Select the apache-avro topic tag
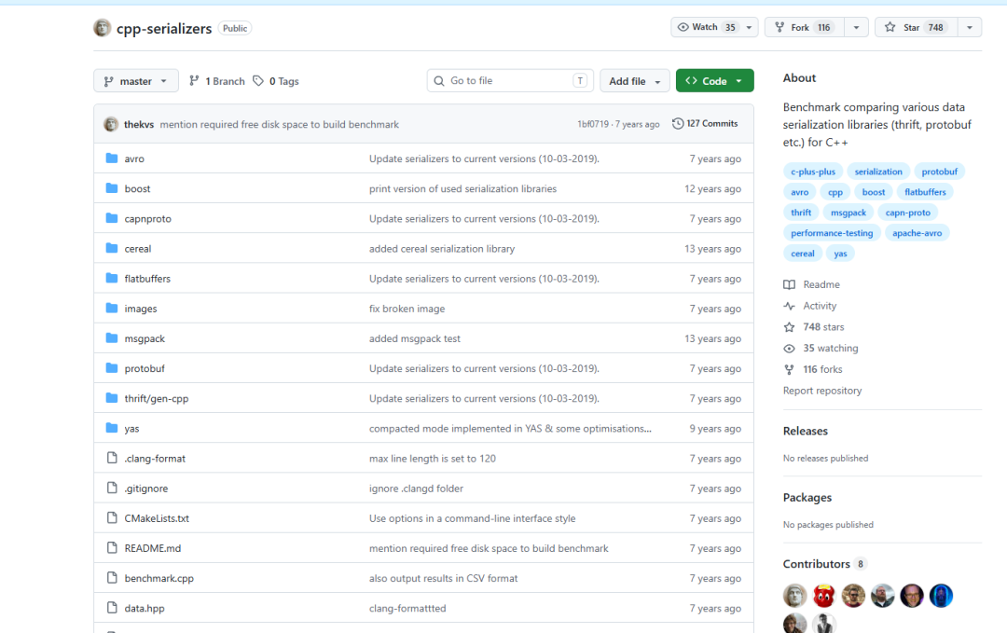The width and height of the screenshot is (1007, 633). (917, 233)
